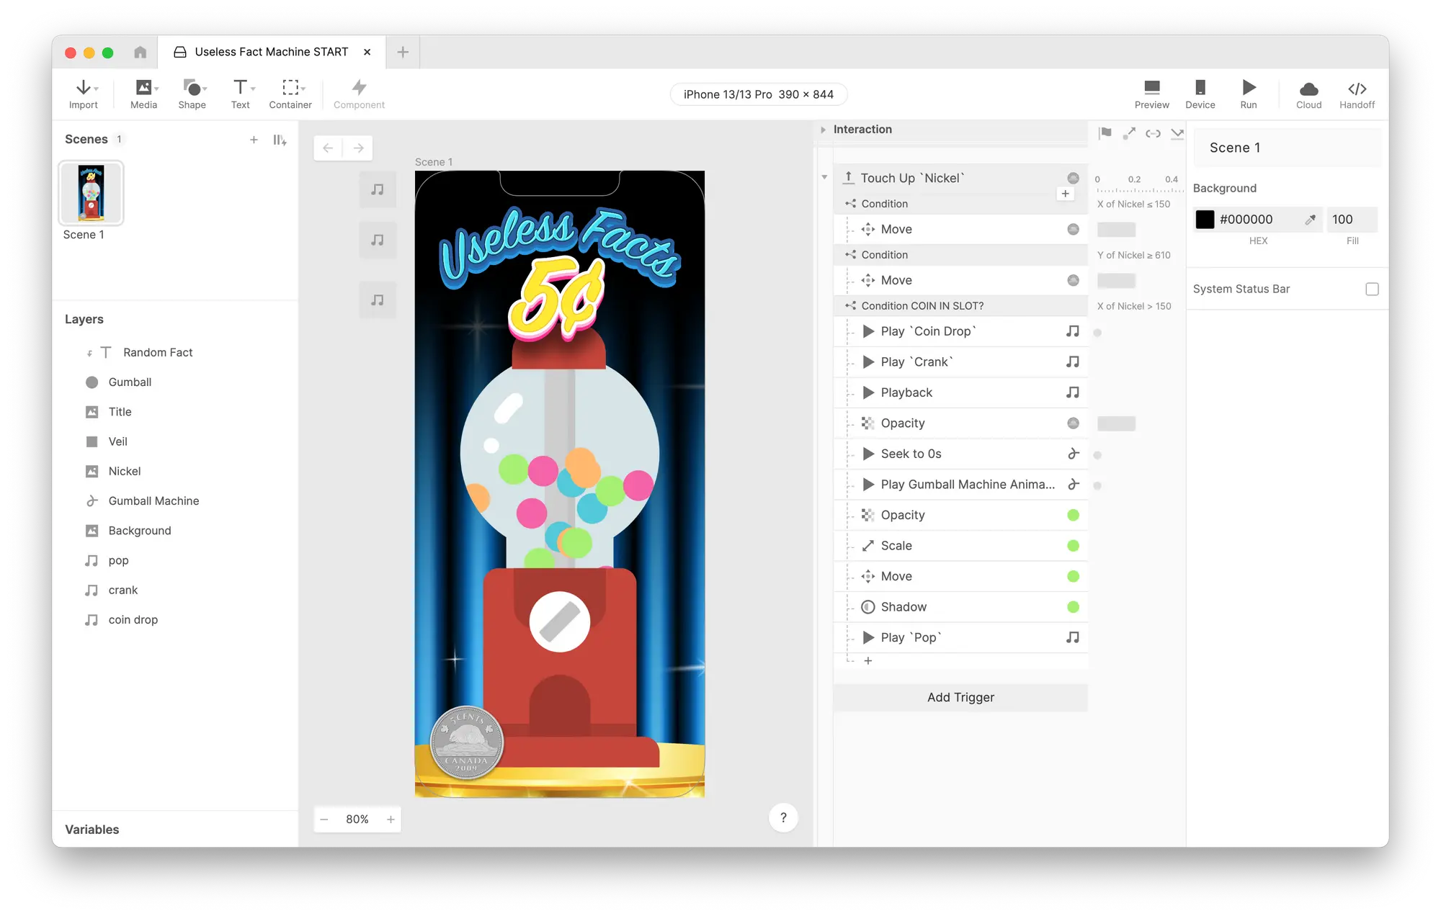Open Preview window
This screenshot has height=916, width=1441.
[x=1151, y=88]
